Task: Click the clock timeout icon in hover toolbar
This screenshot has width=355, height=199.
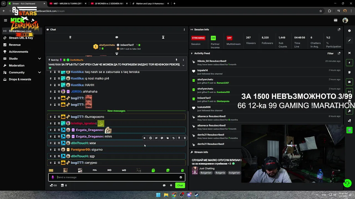Action: (150, 138)
